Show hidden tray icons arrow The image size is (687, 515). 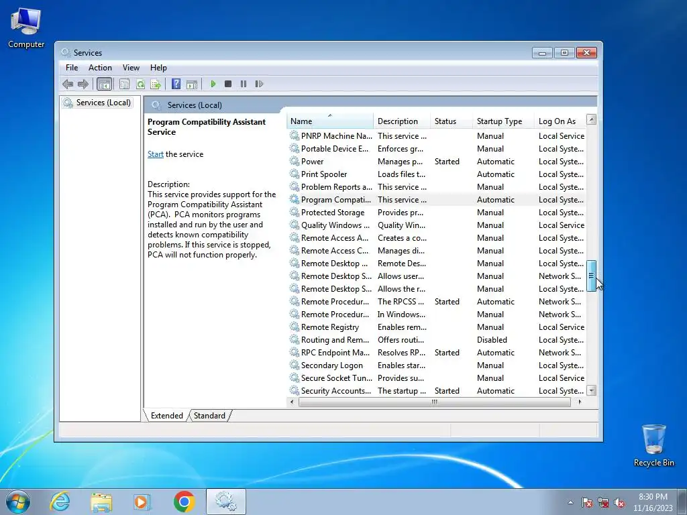(x=570, y=502)
